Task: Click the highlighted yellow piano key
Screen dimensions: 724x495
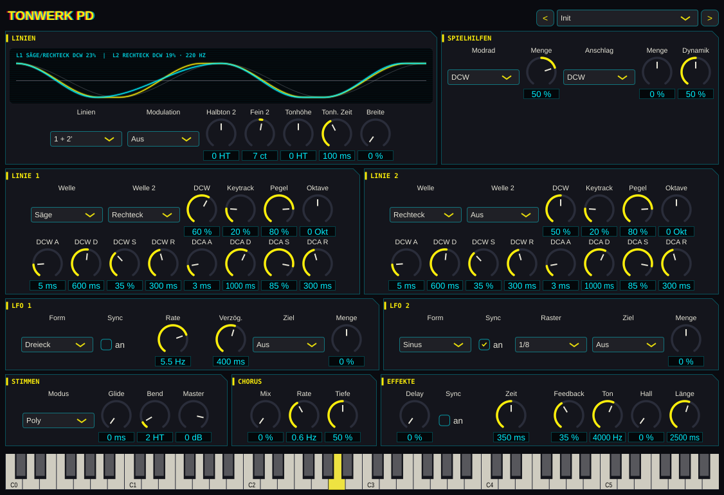Action: click(337, 484)
